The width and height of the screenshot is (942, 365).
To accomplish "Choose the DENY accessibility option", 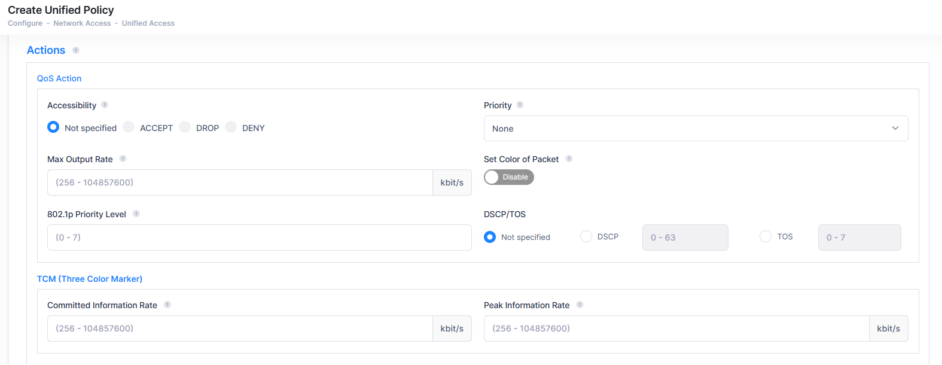I will 231,127.
